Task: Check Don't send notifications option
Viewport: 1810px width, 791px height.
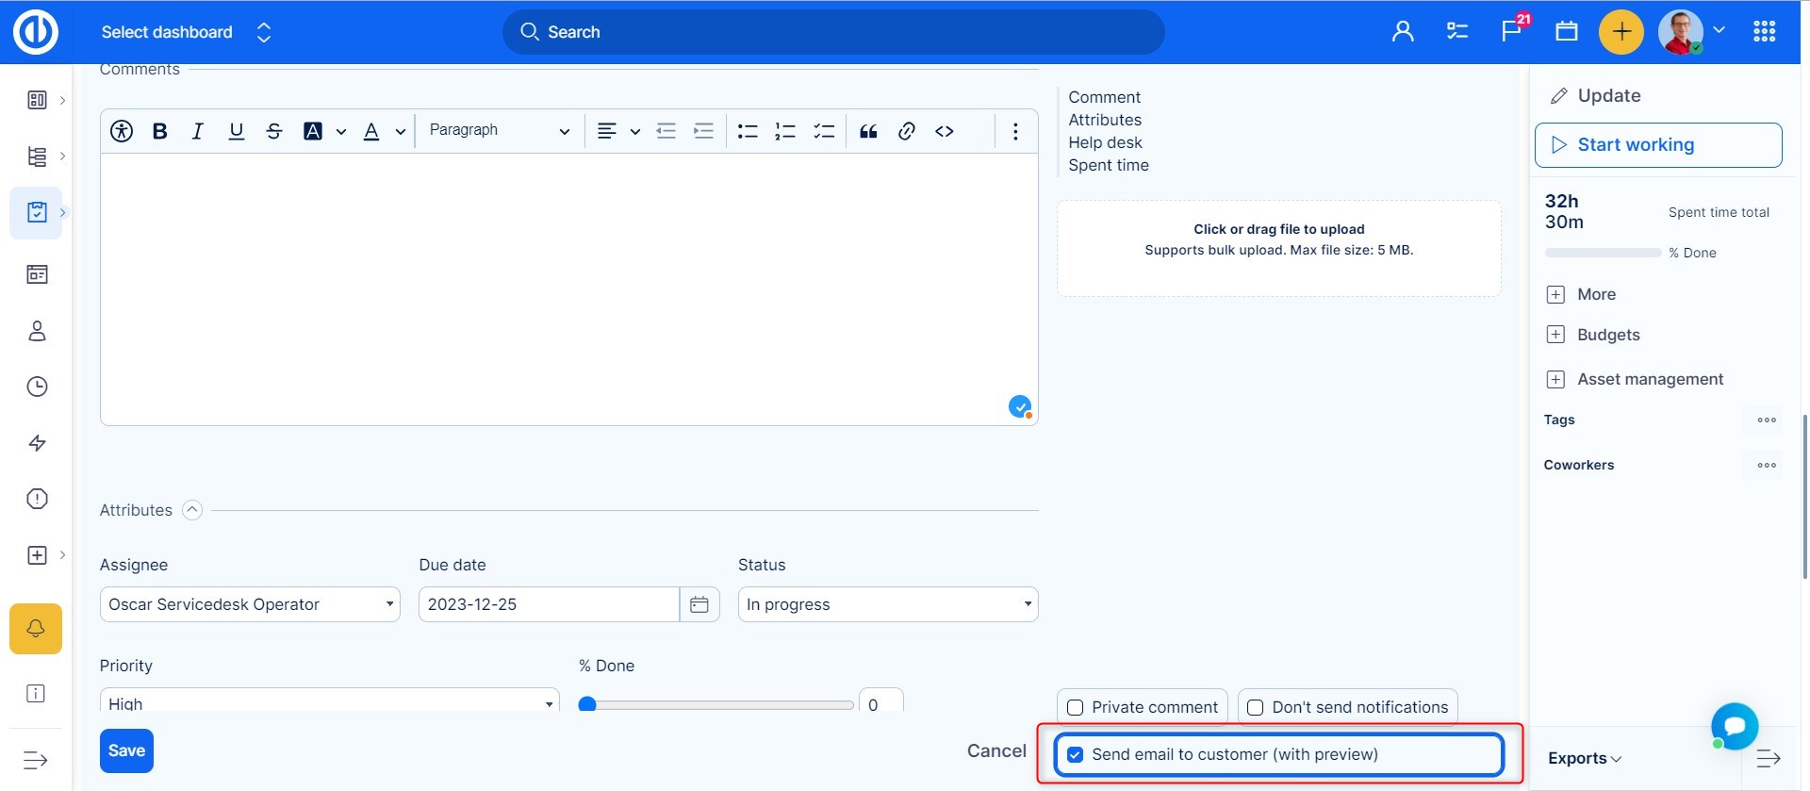Action: pyautogui.click(x=1256, y=707)
